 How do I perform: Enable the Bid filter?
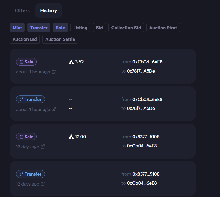pos(99,28)
